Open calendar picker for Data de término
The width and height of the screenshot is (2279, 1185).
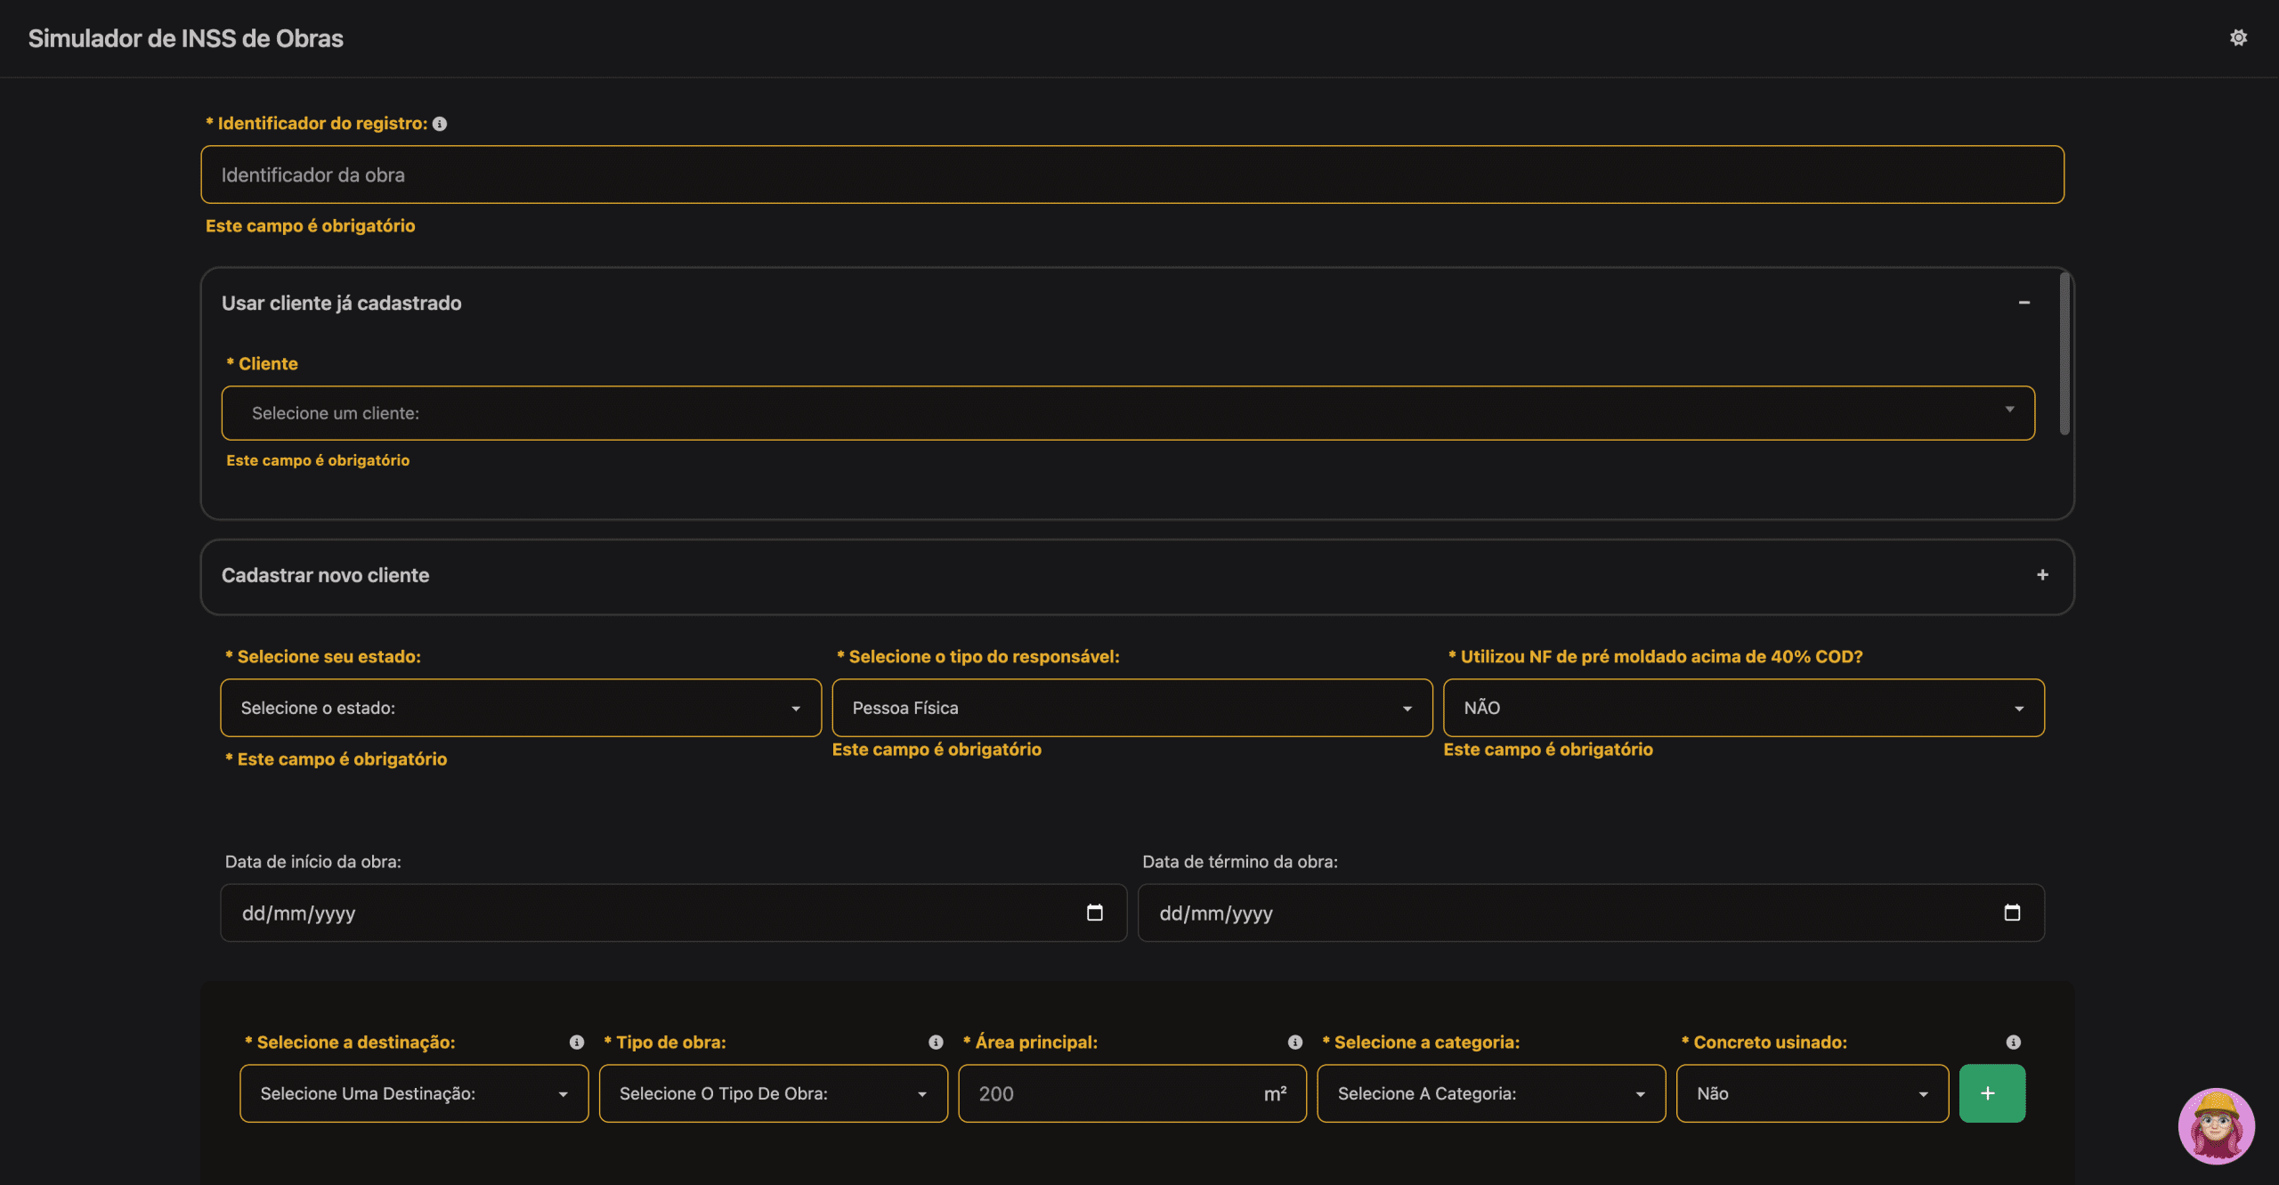[2012, 913]
